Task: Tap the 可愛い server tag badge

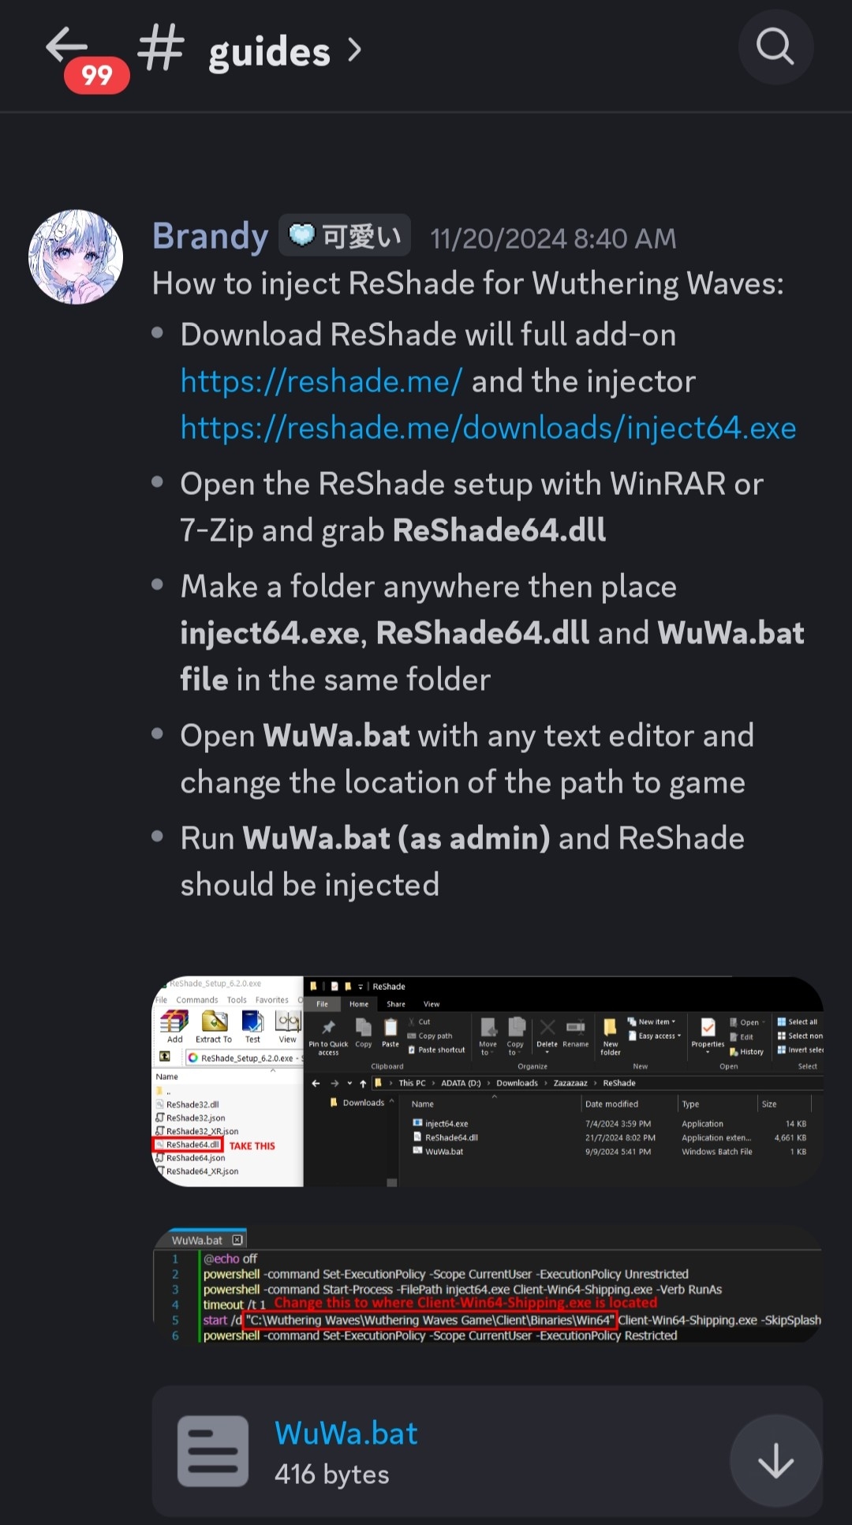Action: 345,235
